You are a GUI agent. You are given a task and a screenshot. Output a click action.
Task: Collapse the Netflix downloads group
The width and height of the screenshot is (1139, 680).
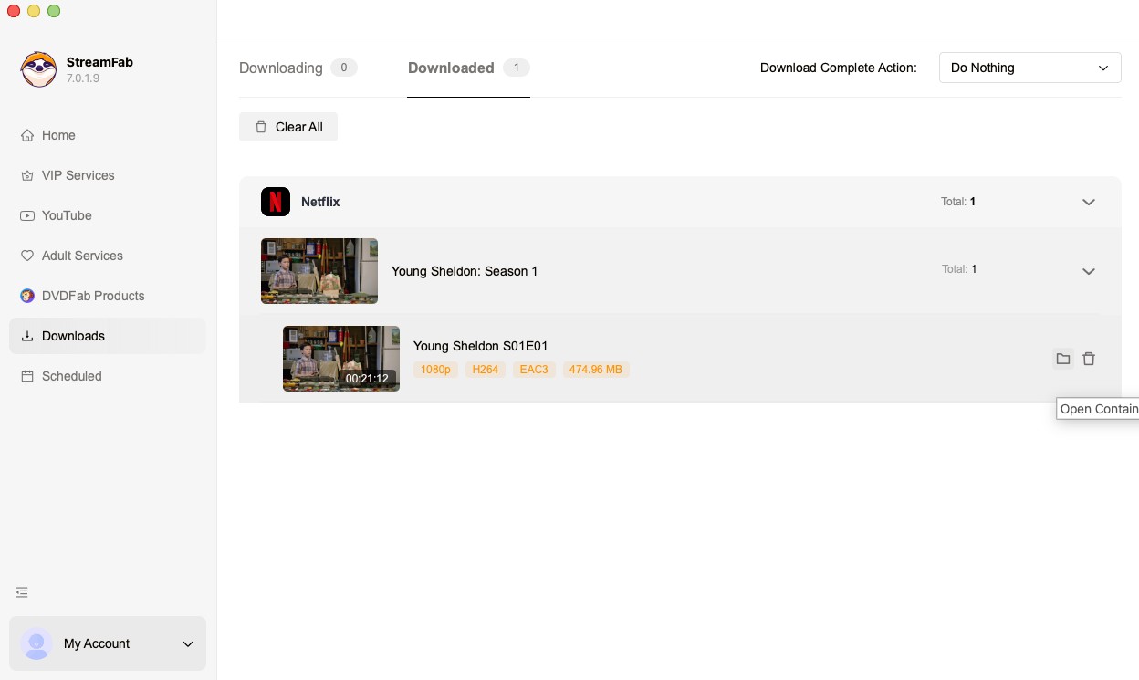pos(1089,202)
